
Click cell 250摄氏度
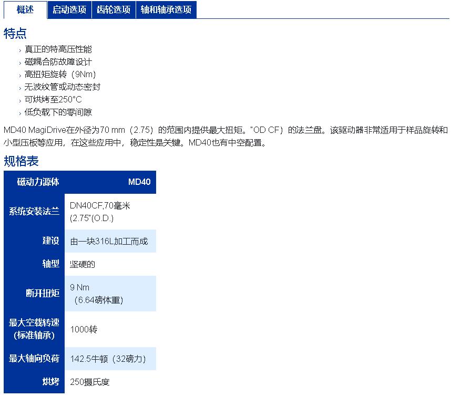click(110, 382)
